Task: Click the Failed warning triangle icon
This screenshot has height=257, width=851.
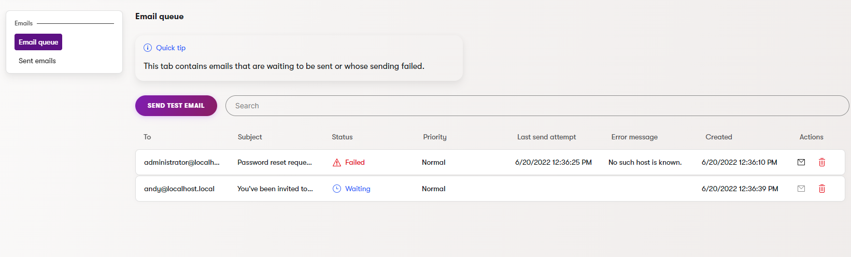Action: (x=337, y=162)
